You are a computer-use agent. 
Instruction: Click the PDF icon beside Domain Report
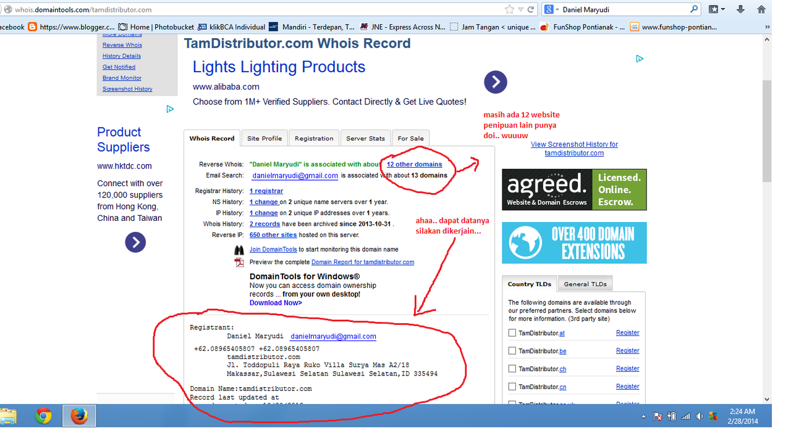[239, 263]
